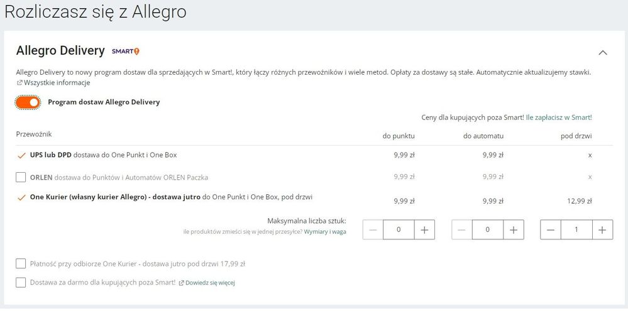628x311 pixels.
Task: Collapse the Allegro Delivery section chevron
Action: coord(602,52)
